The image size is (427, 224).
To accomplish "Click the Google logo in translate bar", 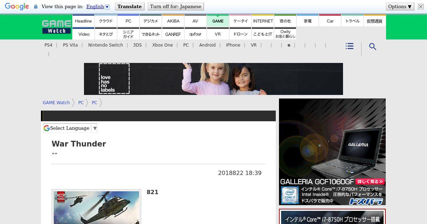I will [x=17, y=6].
